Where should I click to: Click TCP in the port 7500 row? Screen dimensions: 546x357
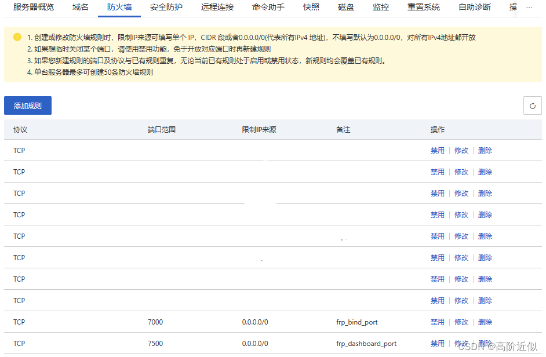click(x=19, y=344)
